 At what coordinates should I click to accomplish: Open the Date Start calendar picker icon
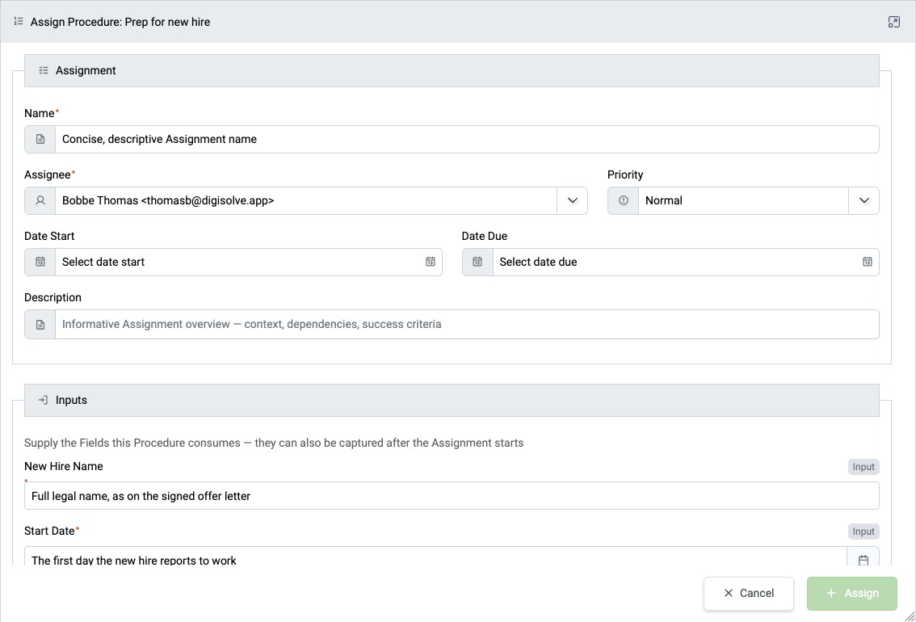[430, 263]
